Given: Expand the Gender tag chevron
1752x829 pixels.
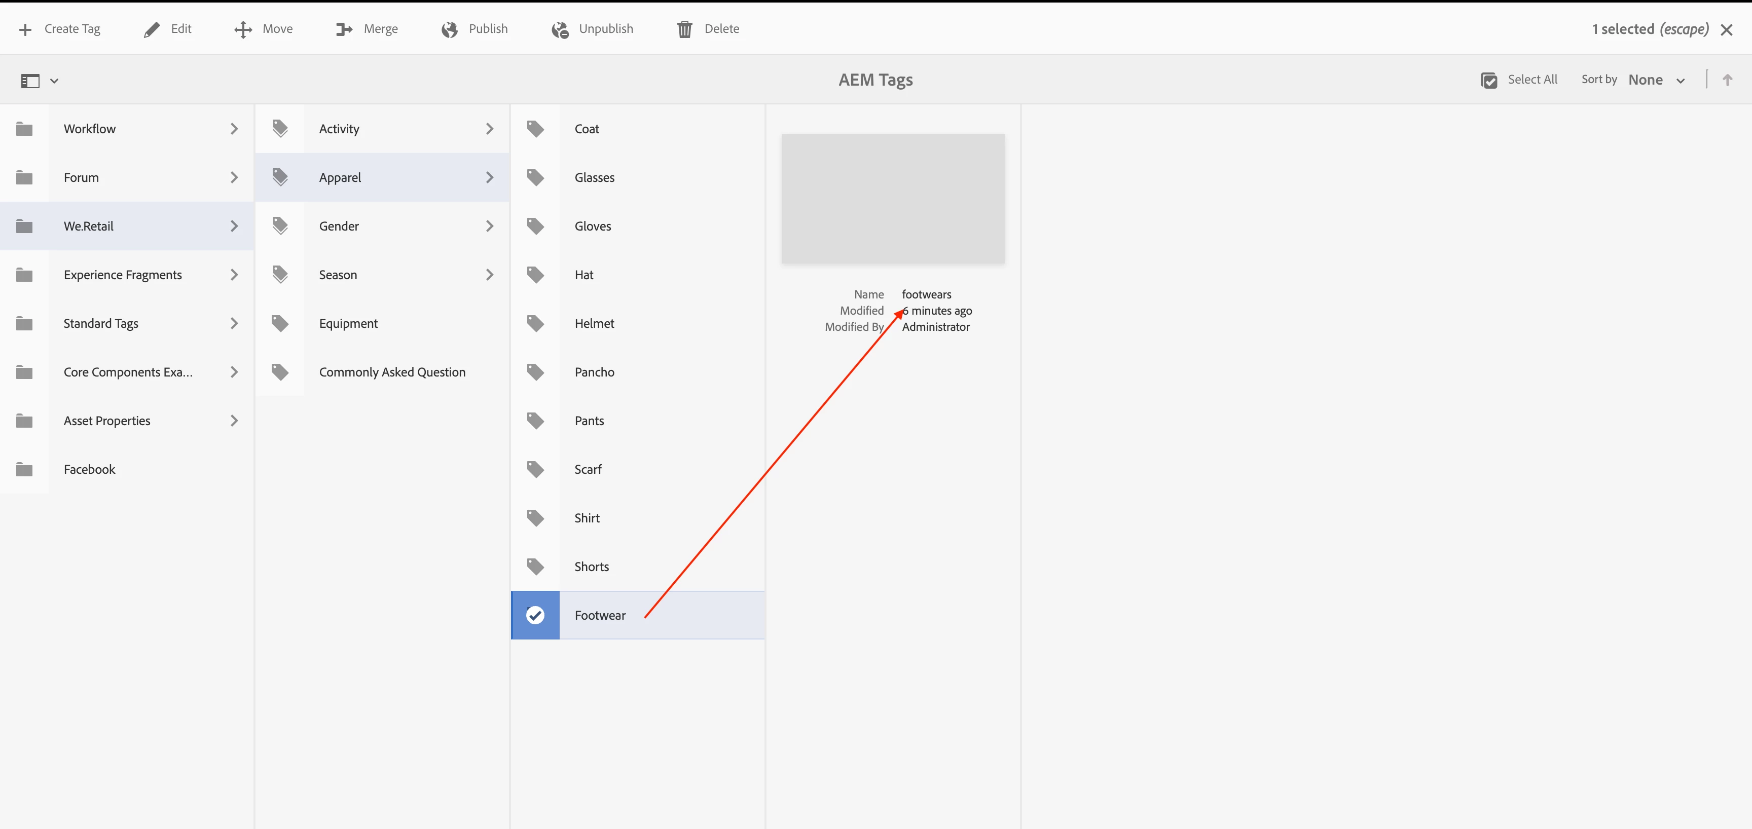Looking at the screenshot, I should tap(490, 226).
